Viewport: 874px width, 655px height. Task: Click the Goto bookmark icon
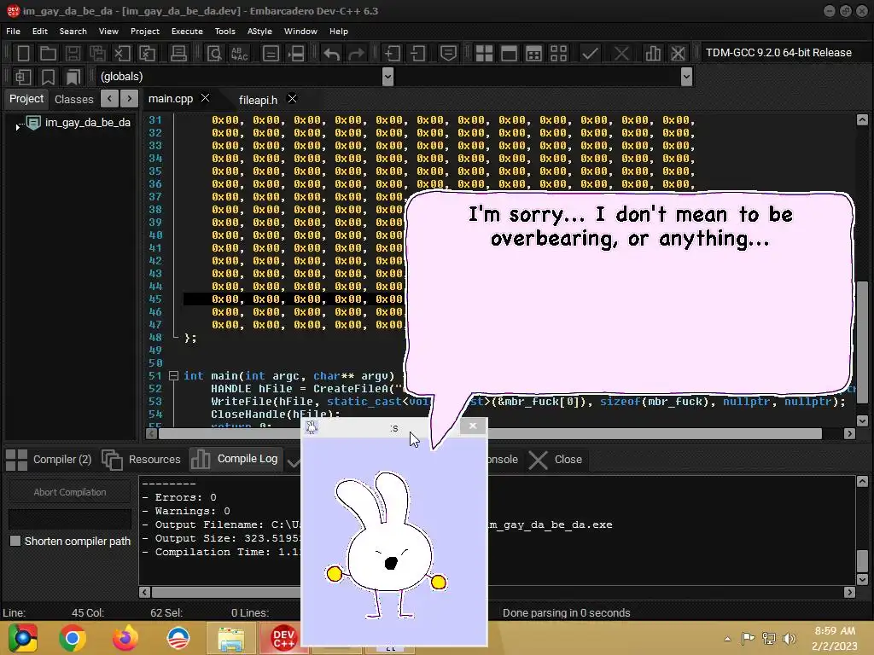(73, 77)
